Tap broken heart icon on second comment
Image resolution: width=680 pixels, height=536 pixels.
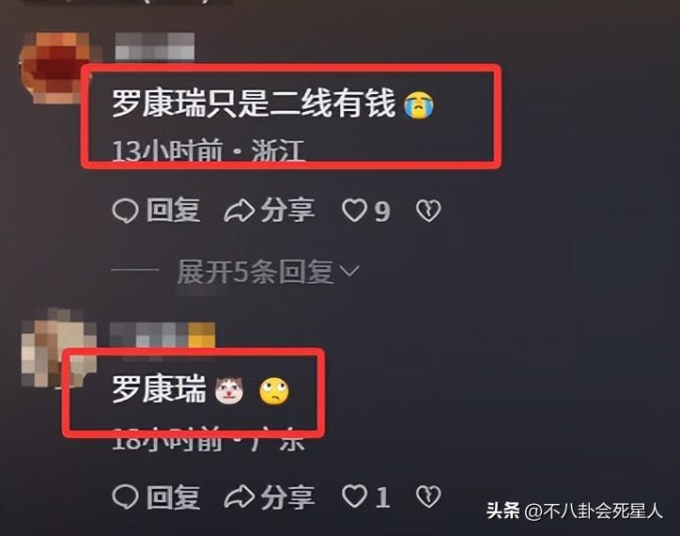428,497
